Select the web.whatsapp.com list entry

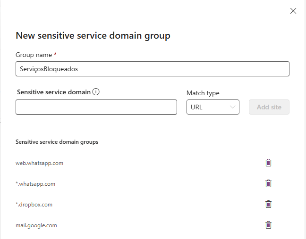[x=39, y=163]
